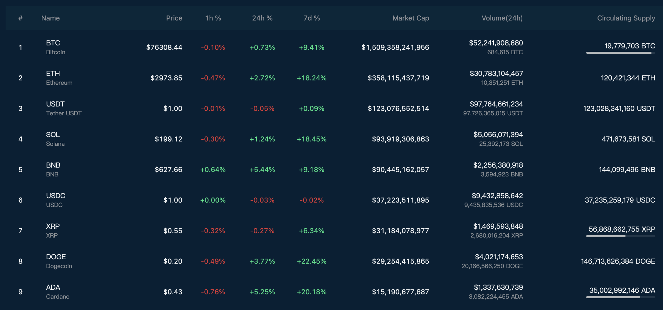Image resolution: width=663 pixels, height=310 pixels.
Task: Click ADA 7d change +20.18%
Action: pos(312,292)
